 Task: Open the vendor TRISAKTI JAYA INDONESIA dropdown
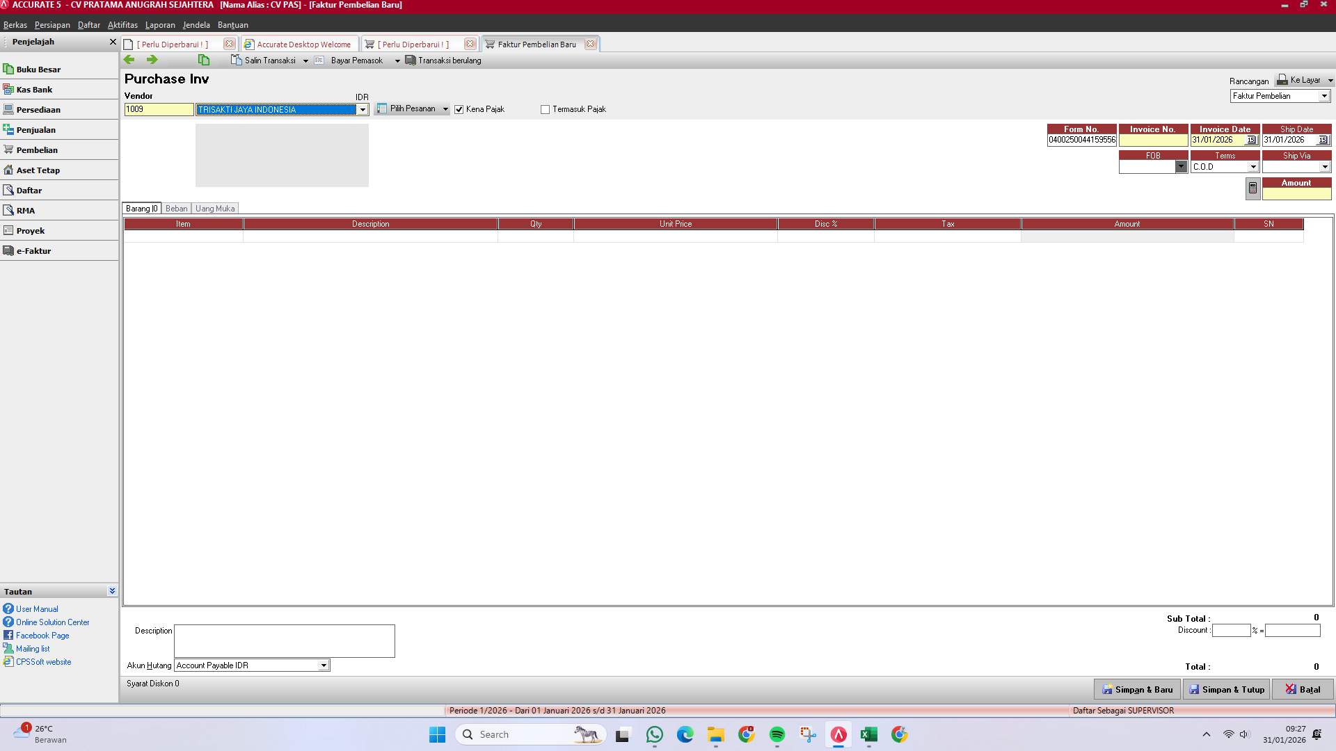[363, 109]
